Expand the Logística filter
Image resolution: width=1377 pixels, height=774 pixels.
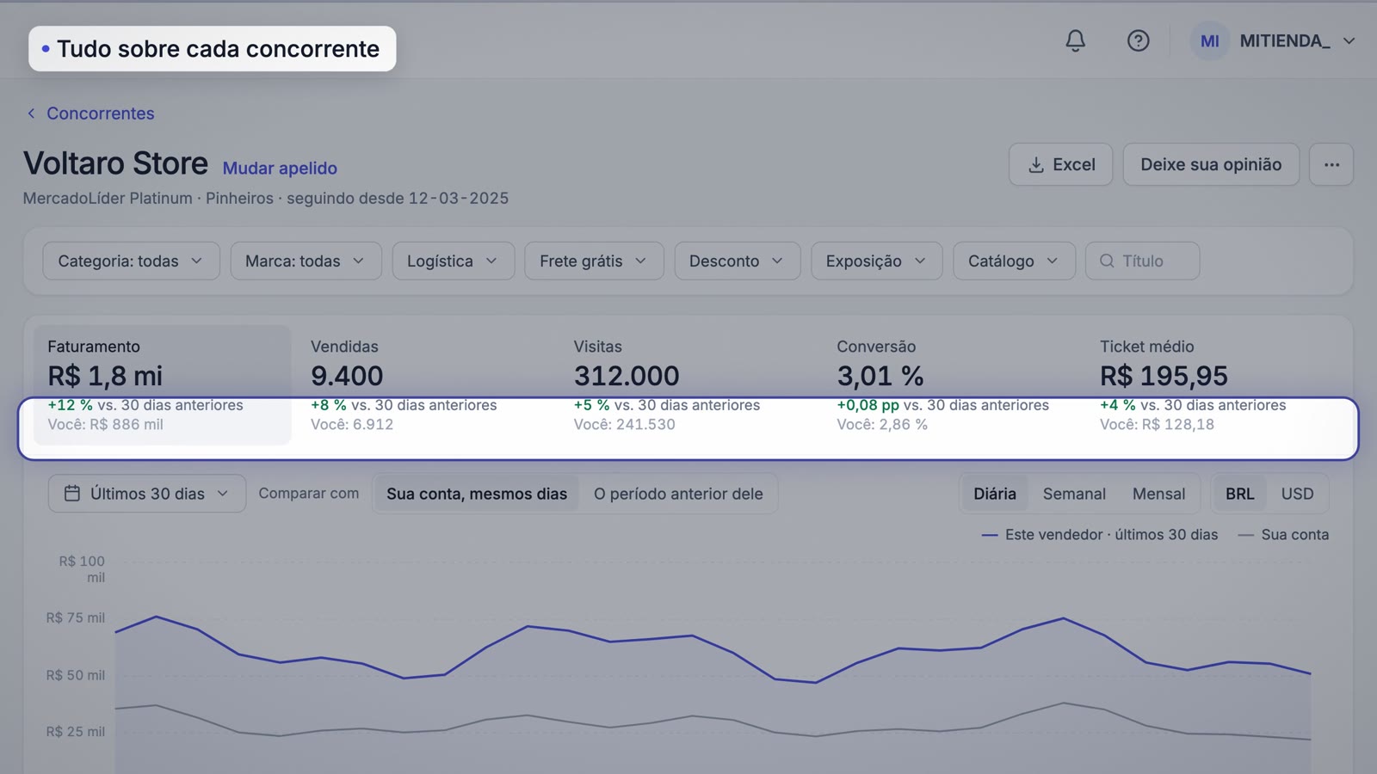pos(453,261)
